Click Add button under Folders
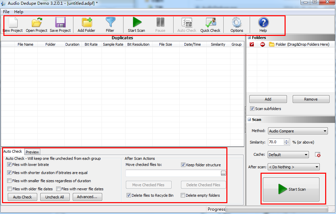This screenshot has width=336, height=214. point(268,99)
